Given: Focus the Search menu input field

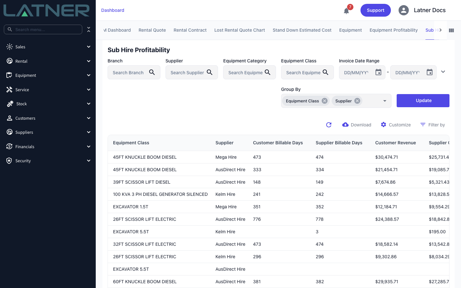Looking at the screenshot, I should 43,29.
